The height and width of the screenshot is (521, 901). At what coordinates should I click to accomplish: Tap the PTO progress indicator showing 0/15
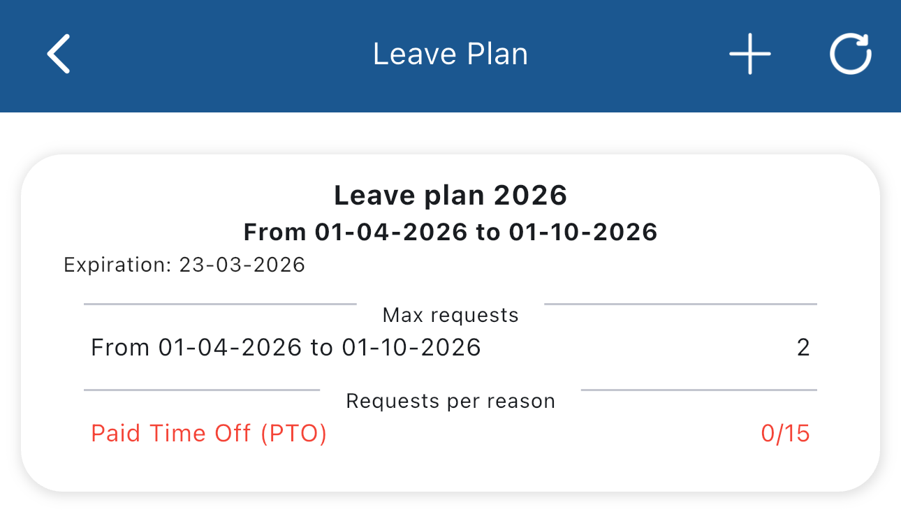click(x=785, y=433)
